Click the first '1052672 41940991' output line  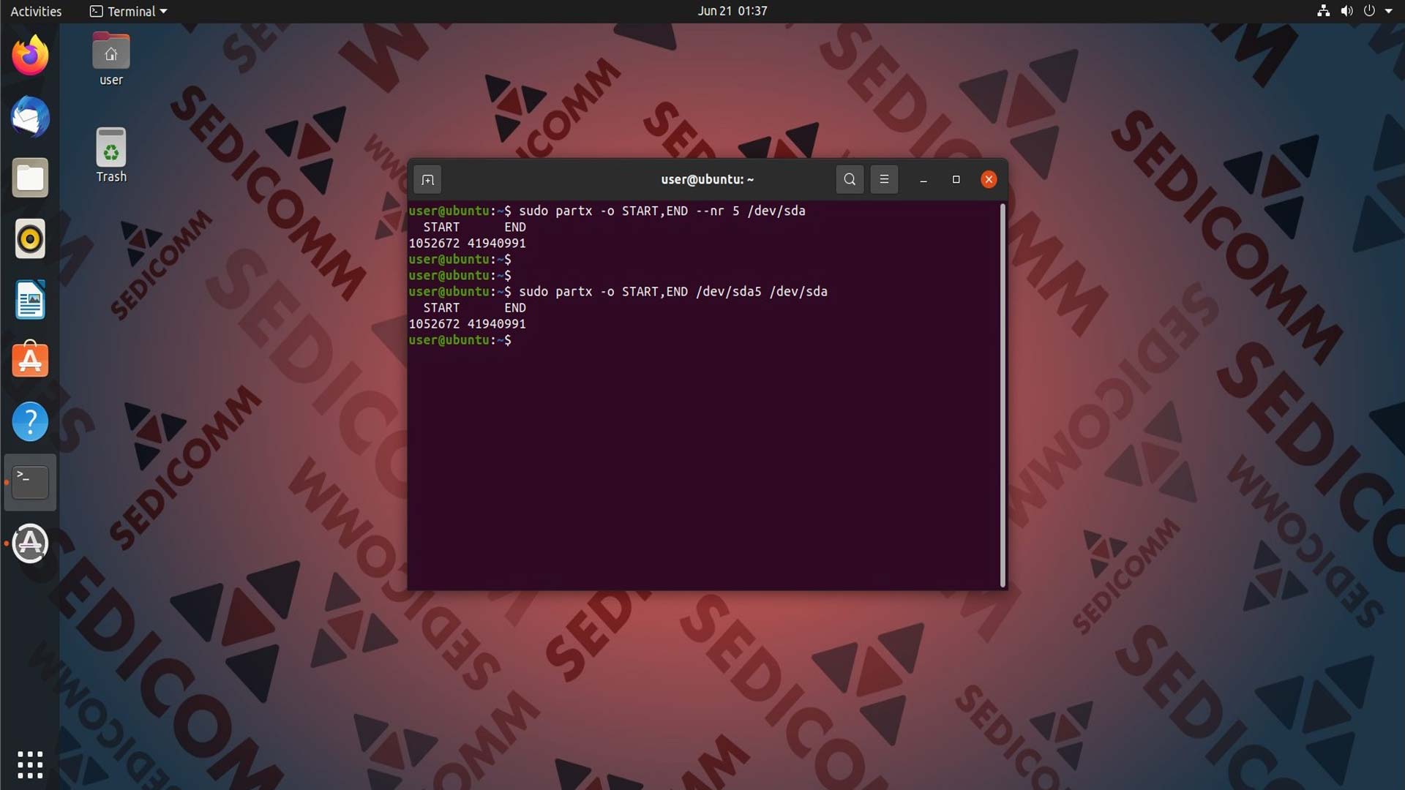pos(467,243)
